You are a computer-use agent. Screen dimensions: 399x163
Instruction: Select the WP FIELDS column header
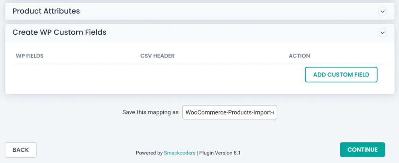(30, 56)
